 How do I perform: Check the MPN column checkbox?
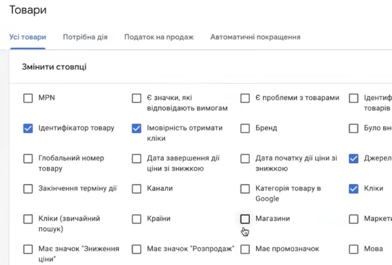click(x=28, y=98)
